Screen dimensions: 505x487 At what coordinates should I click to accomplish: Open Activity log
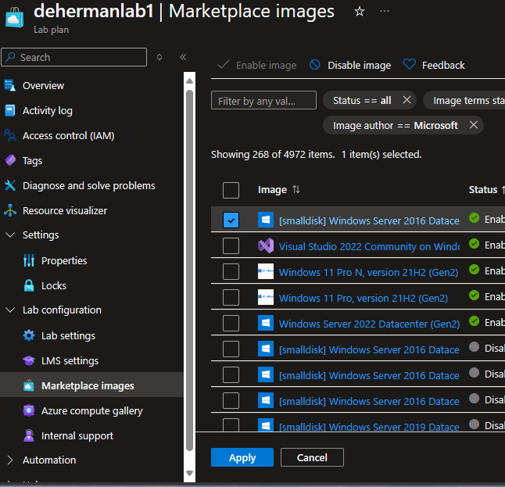(48, 110)
